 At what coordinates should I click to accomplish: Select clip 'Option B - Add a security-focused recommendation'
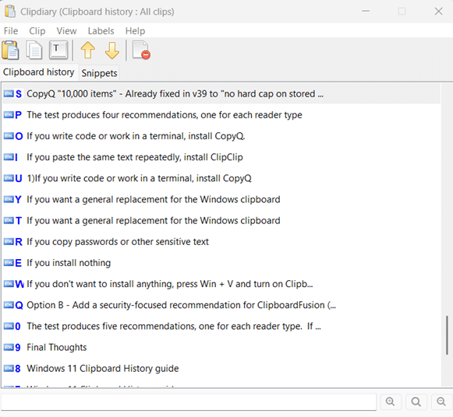[x=221, y=305]
